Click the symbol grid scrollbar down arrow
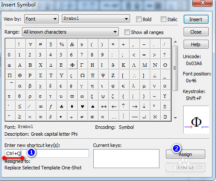Viewport: 216px width, 181px height. pos(175,118)
